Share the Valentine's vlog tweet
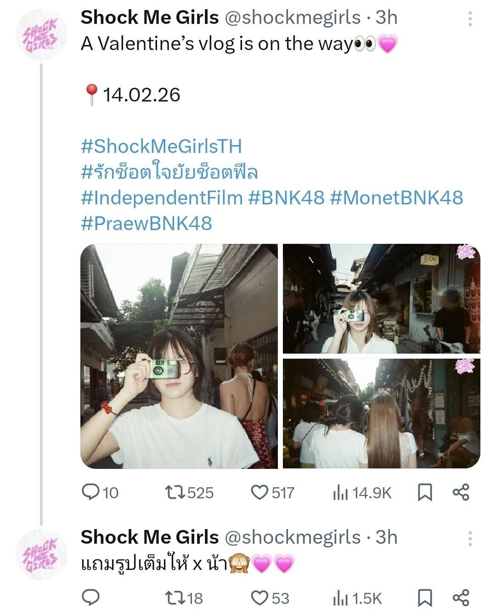496x614 pixels. [x=461, y=492]
